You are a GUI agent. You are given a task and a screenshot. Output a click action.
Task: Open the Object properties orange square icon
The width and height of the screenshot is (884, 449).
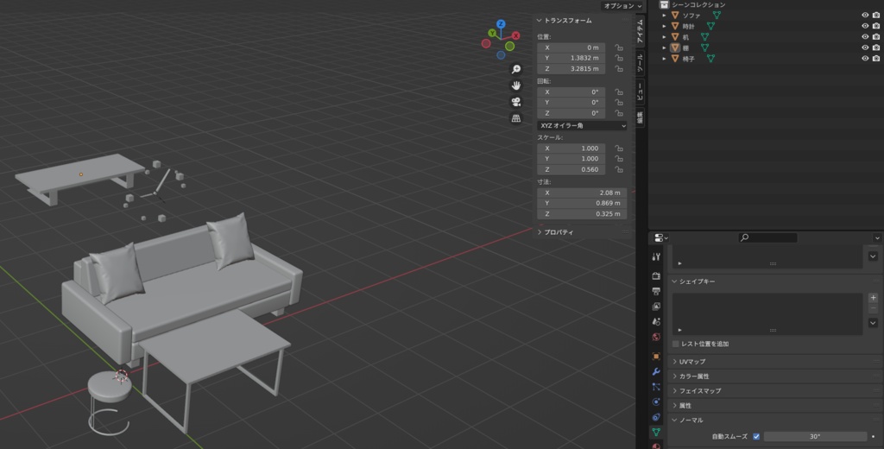tap(656, 357)
